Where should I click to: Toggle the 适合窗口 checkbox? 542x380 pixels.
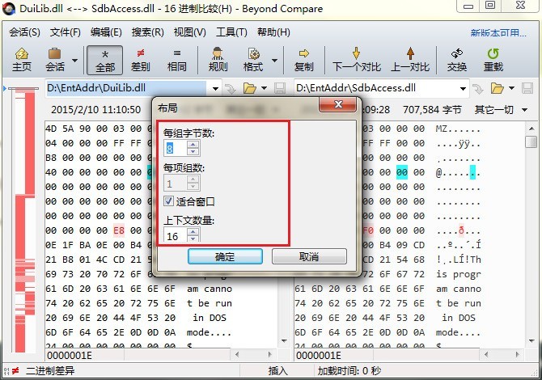tap(169, 201)
